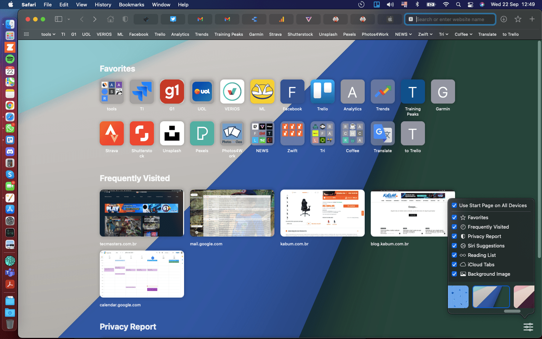Click the bookmark star icon in toolbar
The image size is (542, 339).
tap(518, 19)
